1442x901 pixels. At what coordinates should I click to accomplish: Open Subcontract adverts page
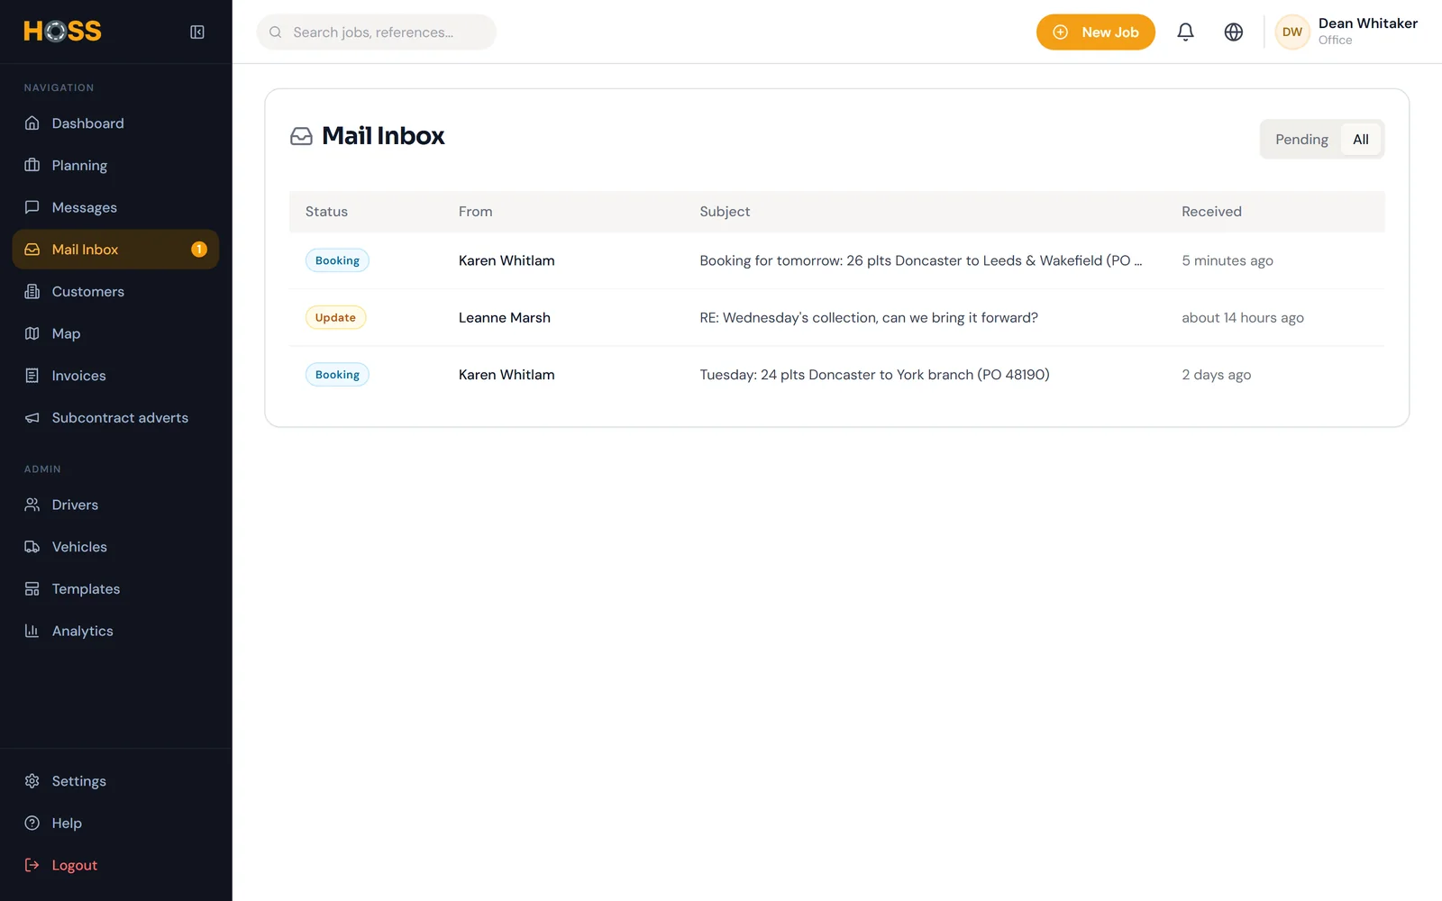point(115,417)
